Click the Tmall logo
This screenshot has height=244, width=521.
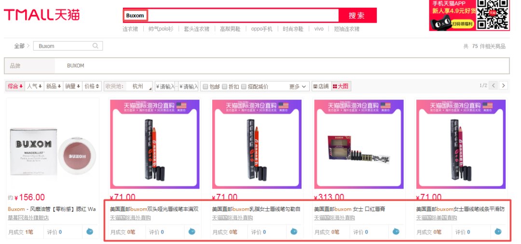point(42,15)
